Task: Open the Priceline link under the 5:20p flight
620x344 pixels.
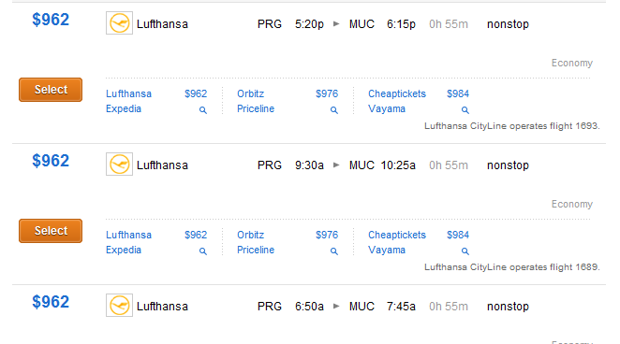Action: 256,108
